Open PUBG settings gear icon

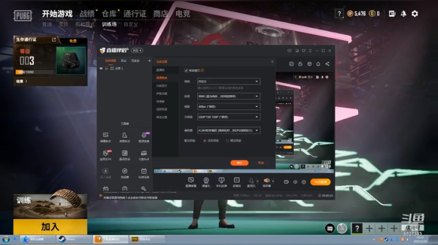(x=415, y=13)
